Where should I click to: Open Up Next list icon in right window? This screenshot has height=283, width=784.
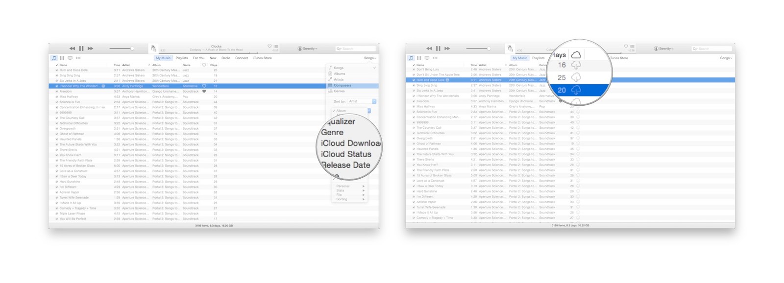click(x=632, y=46)
